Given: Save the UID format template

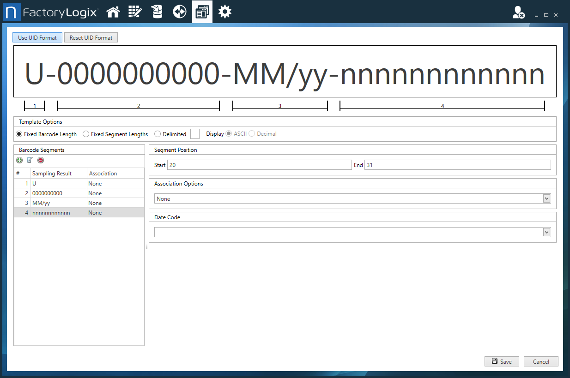Looking at the screenshot, I should click(x=502, y=361).
